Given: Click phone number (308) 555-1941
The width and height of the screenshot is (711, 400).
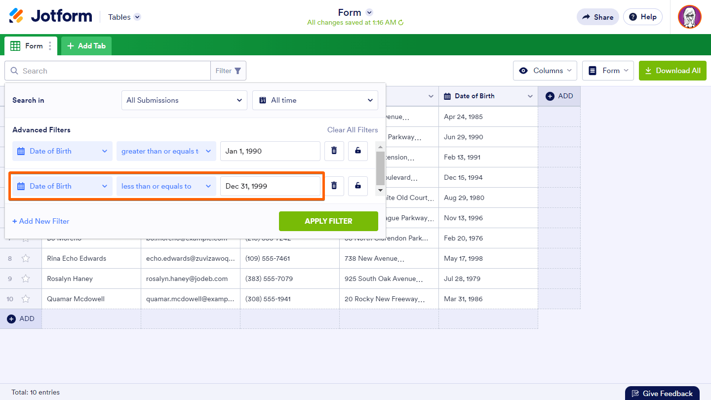Looking at the screenshot, I should tap(290, 299).
